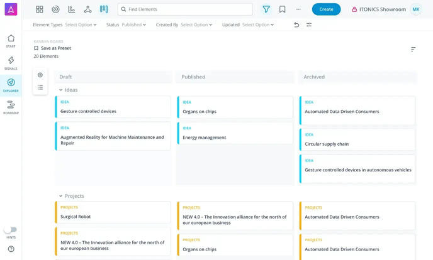
Task: Open the Created By dropdown
Action: 196,24
